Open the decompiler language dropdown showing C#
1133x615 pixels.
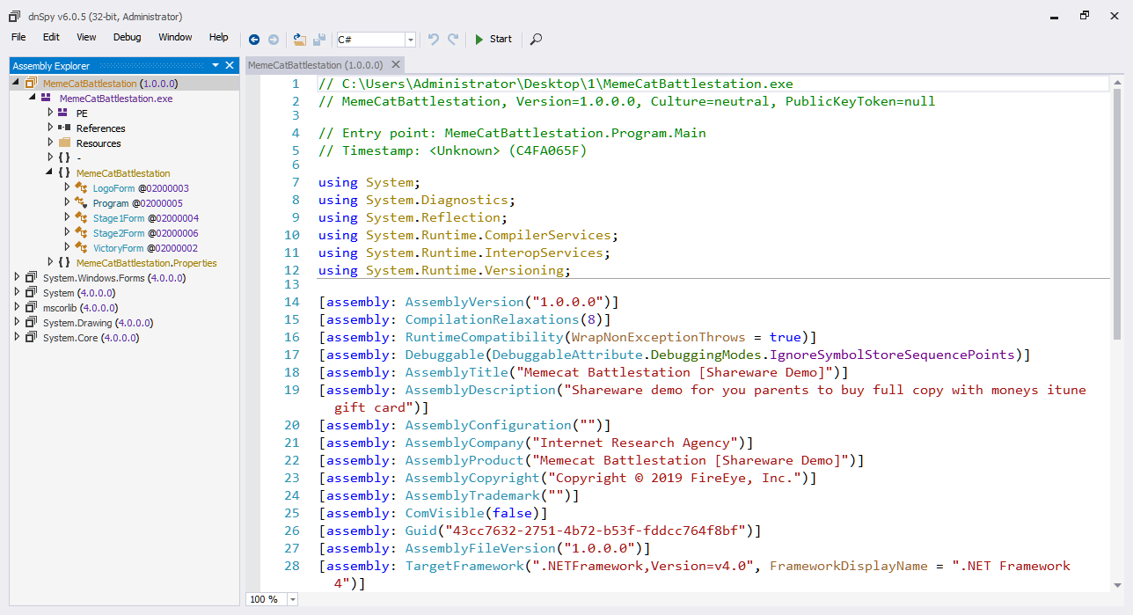point(409,39)
